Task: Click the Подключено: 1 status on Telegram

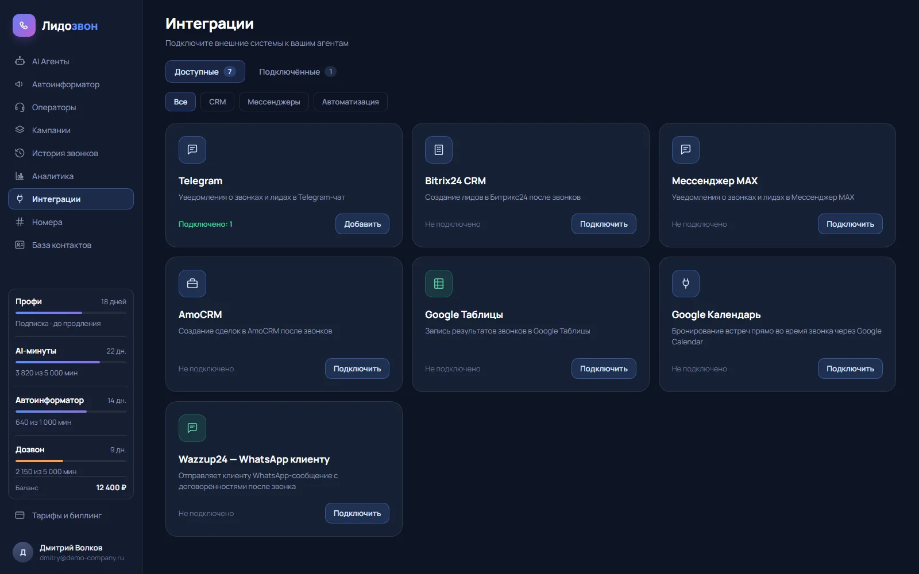Action: 206,224
